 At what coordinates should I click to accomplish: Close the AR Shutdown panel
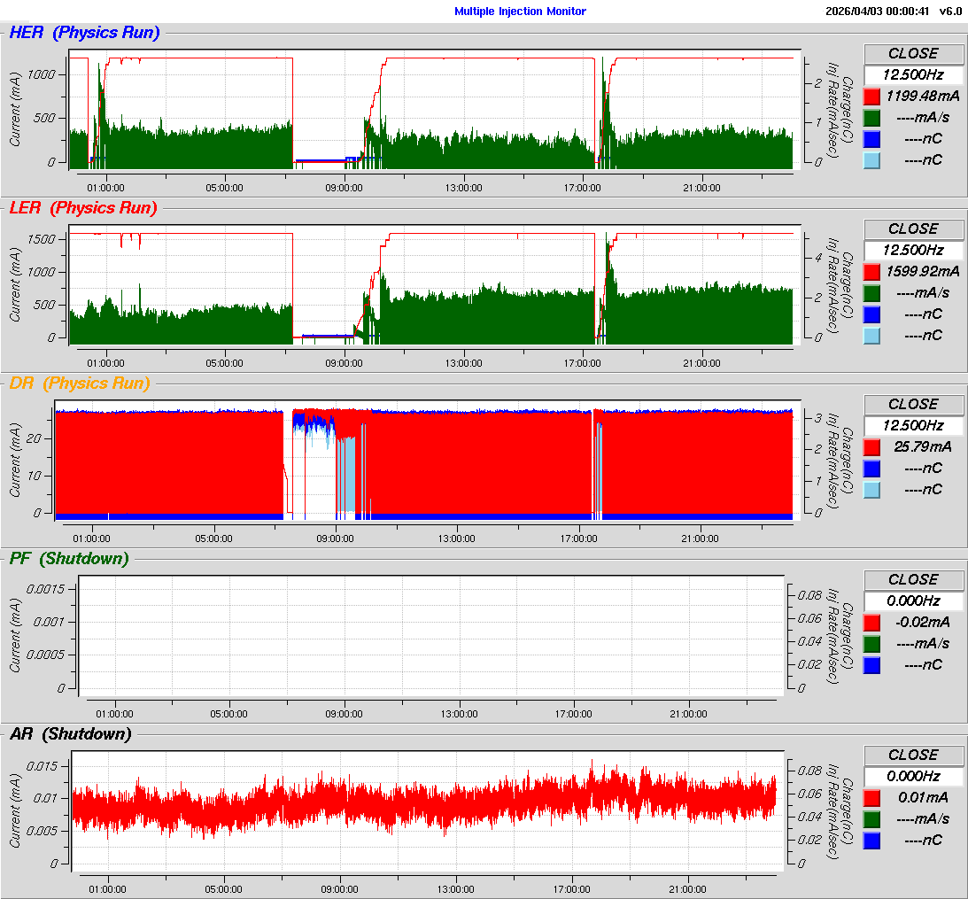pyautogui.click(x=913, y=756)
